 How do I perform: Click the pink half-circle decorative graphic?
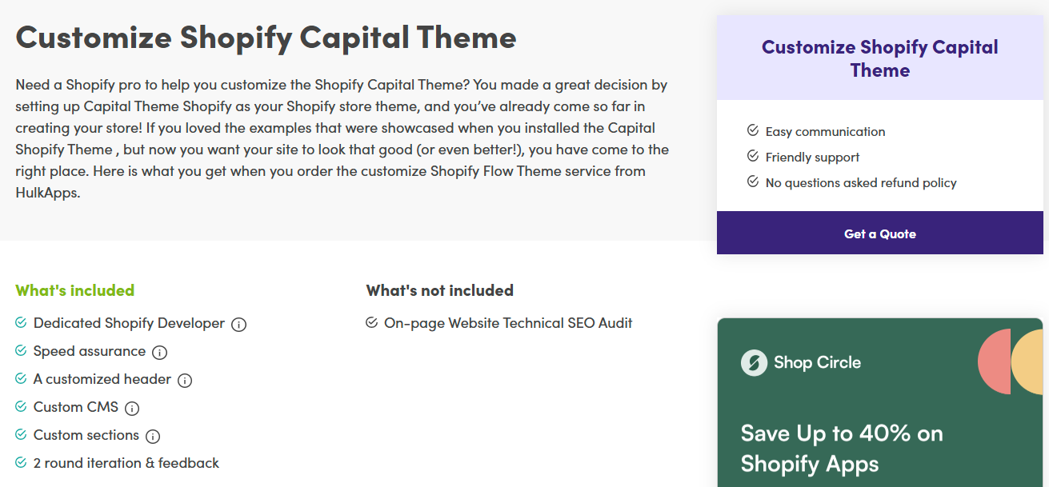pyautogui.click(x=995, y=361)
